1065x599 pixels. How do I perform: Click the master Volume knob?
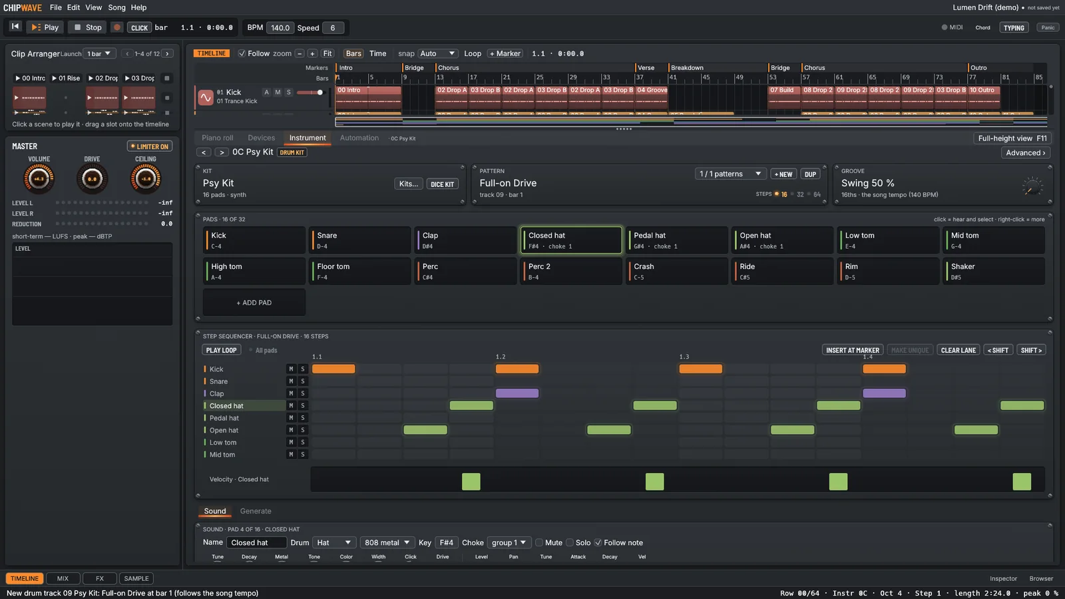[x=39, y=178]
